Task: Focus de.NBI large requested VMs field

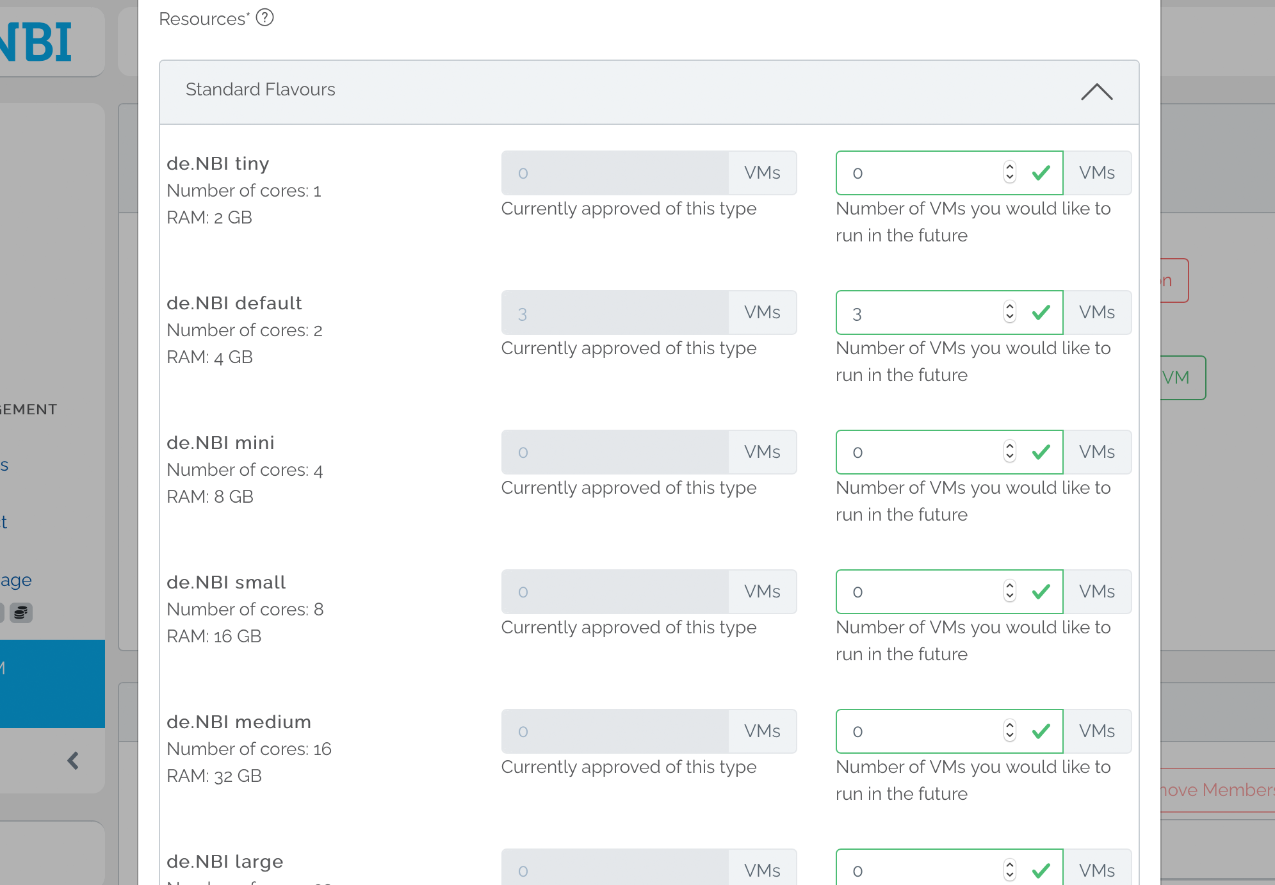Action: pyautogui.click(x=922, y=870)
